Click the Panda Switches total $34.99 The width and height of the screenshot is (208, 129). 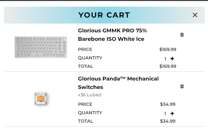(168, 121)
